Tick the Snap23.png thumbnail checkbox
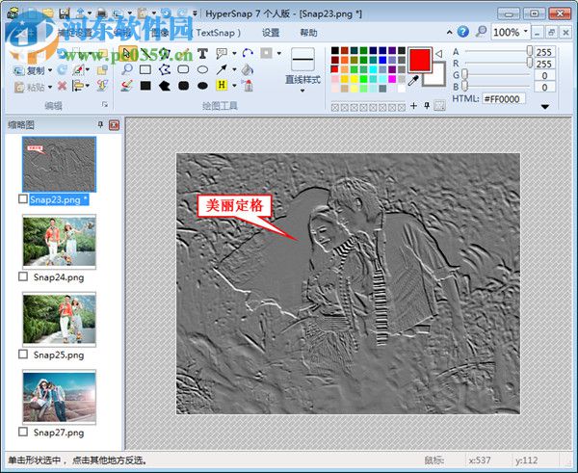 click(23, 199)
